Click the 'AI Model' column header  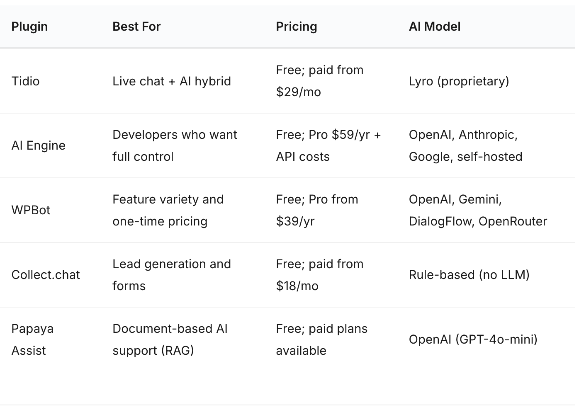[435, 27]
